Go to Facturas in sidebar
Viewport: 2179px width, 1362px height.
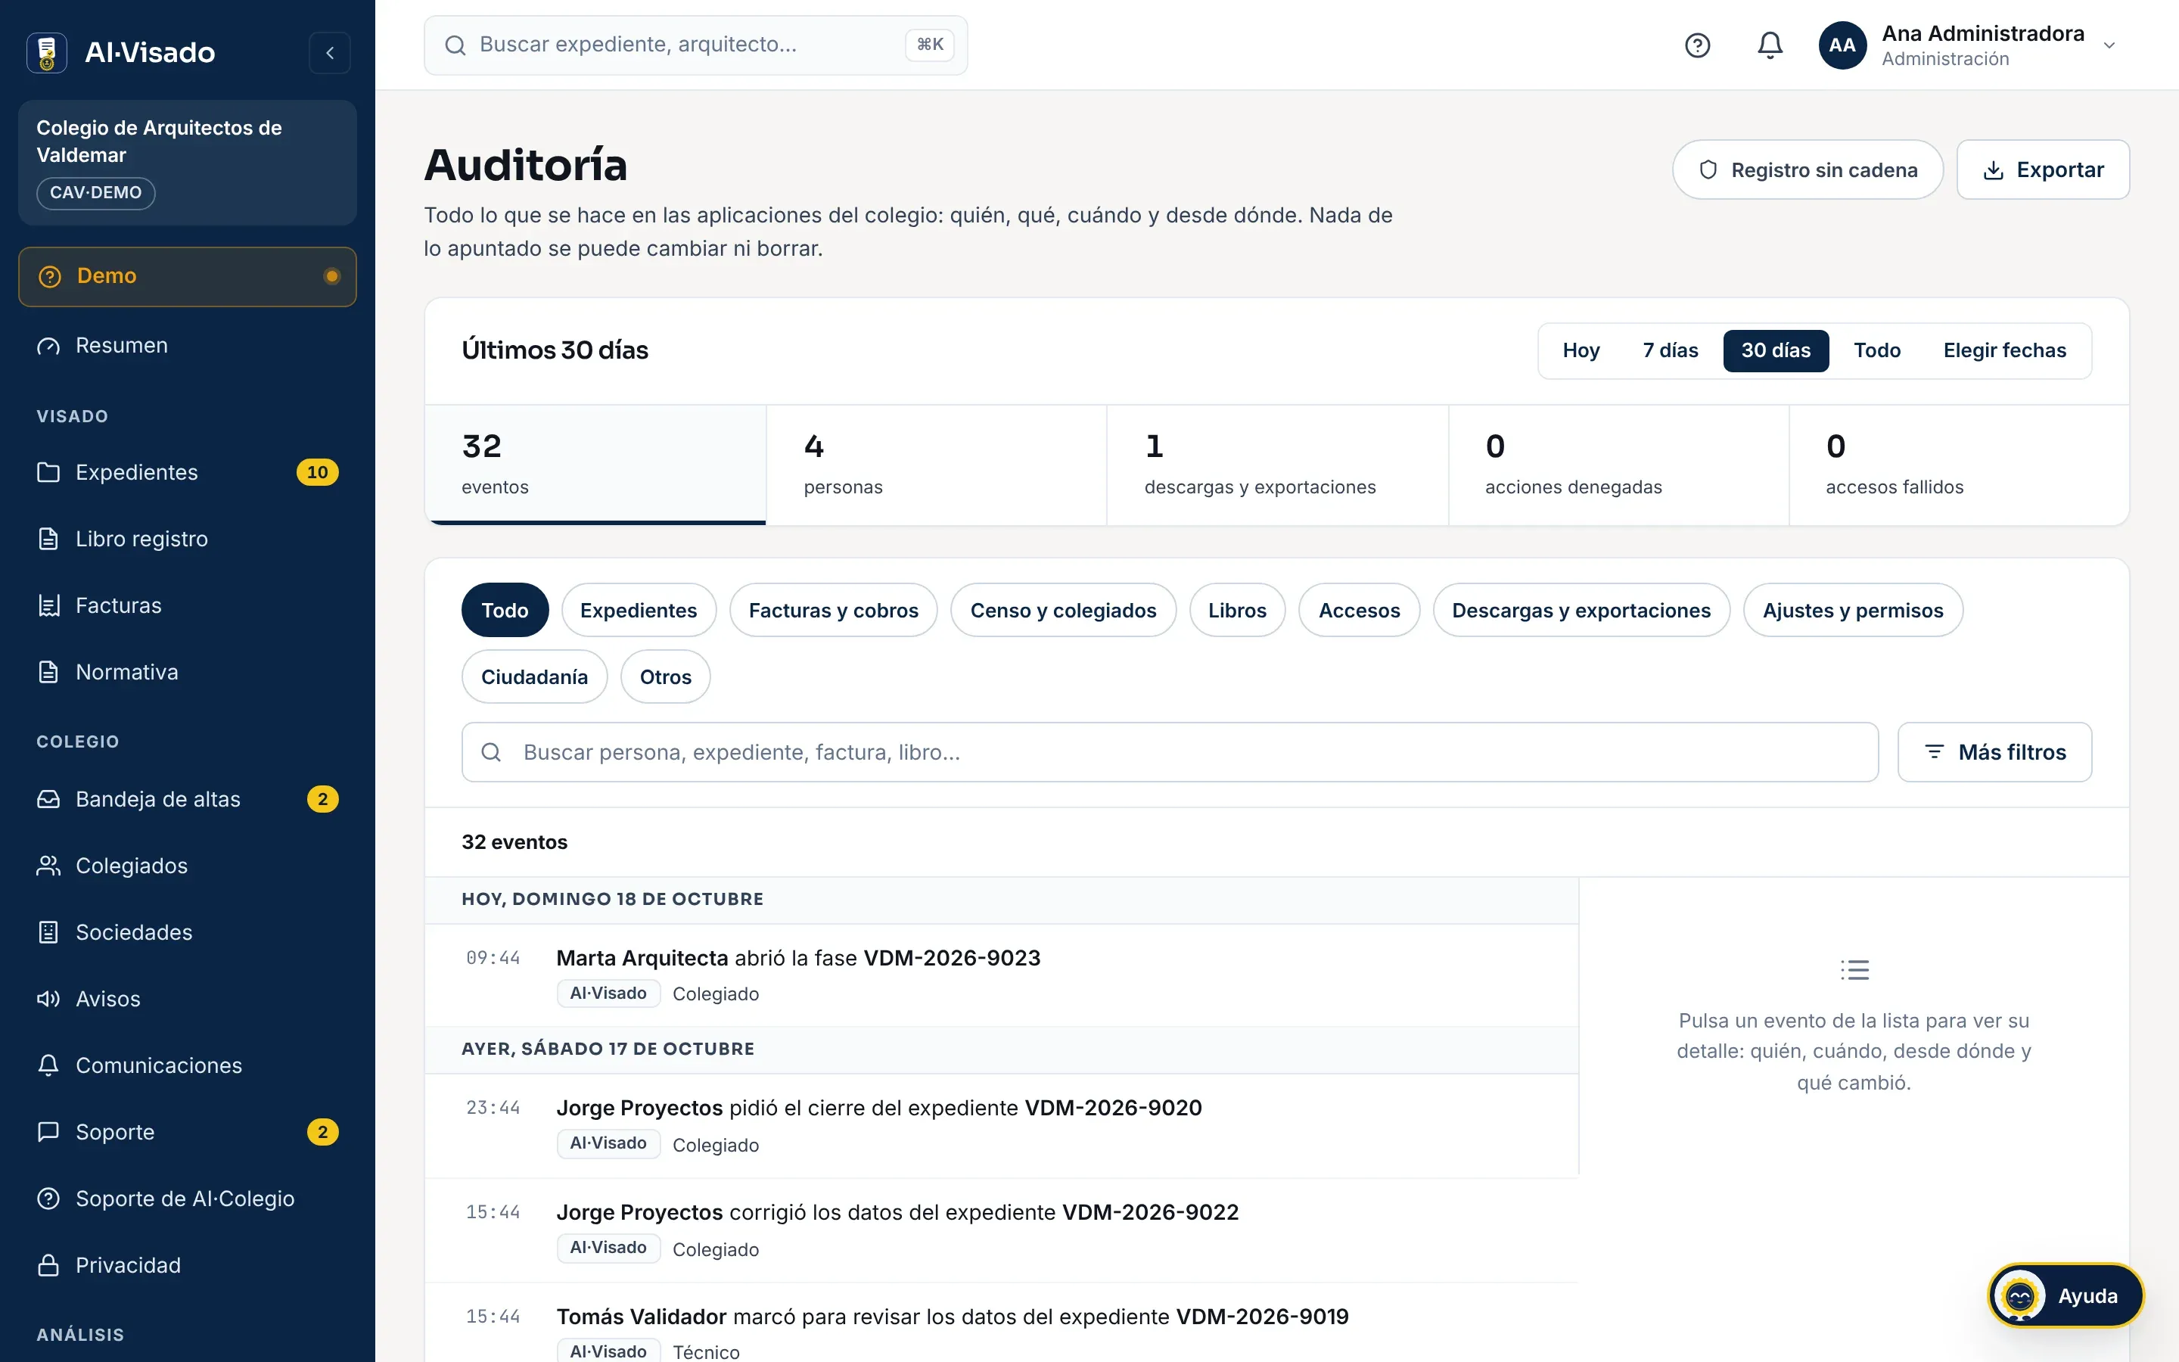click(x=188, y=605)
